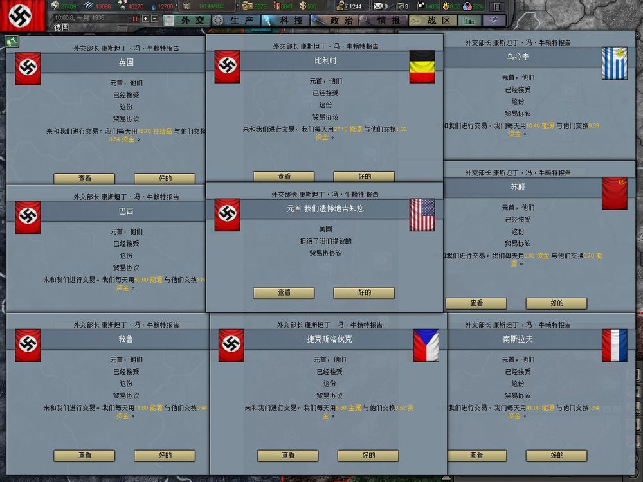Click the spies camera icon
Viewport: 643px width, 482px height.
tap(400, 6)
